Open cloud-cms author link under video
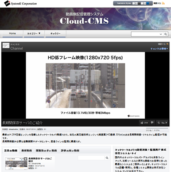 pyautogui.click(x=13, y=129)
